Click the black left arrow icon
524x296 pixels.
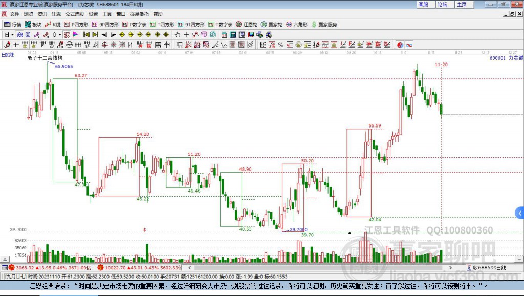pyautogui.click(x=104, y=35)
